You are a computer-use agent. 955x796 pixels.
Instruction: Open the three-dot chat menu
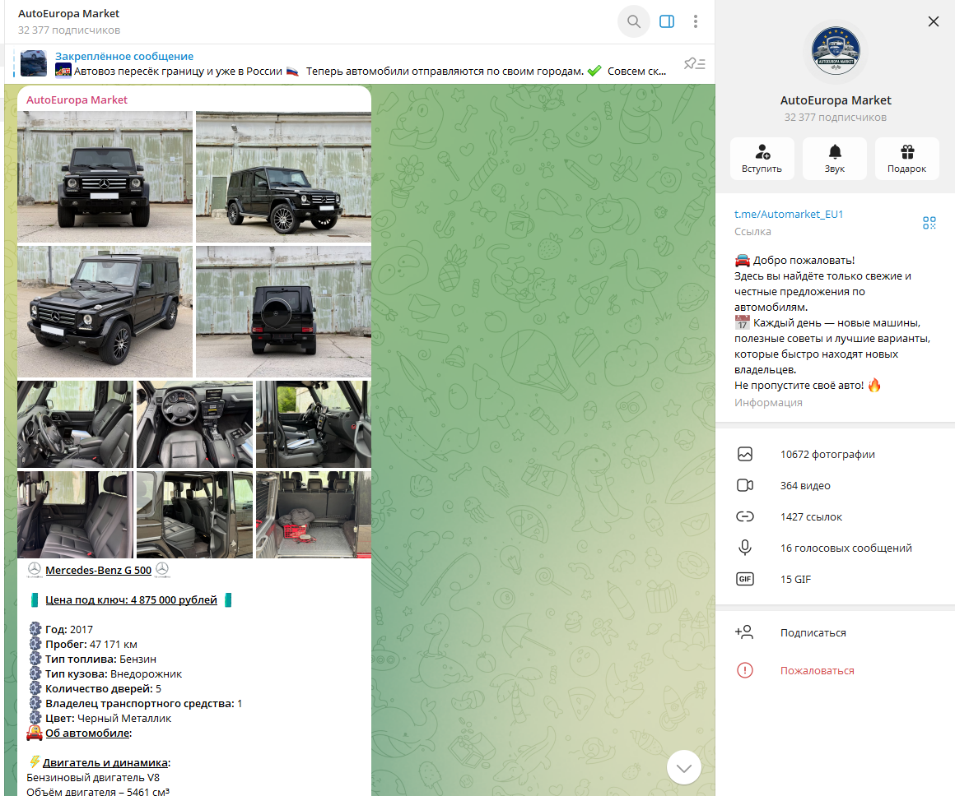tap(696, 21)
